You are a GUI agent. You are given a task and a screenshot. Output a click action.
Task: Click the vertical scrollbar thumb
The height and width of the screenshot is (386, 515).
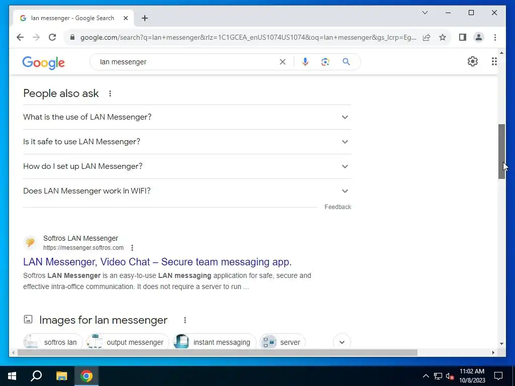tap(501, 151)
